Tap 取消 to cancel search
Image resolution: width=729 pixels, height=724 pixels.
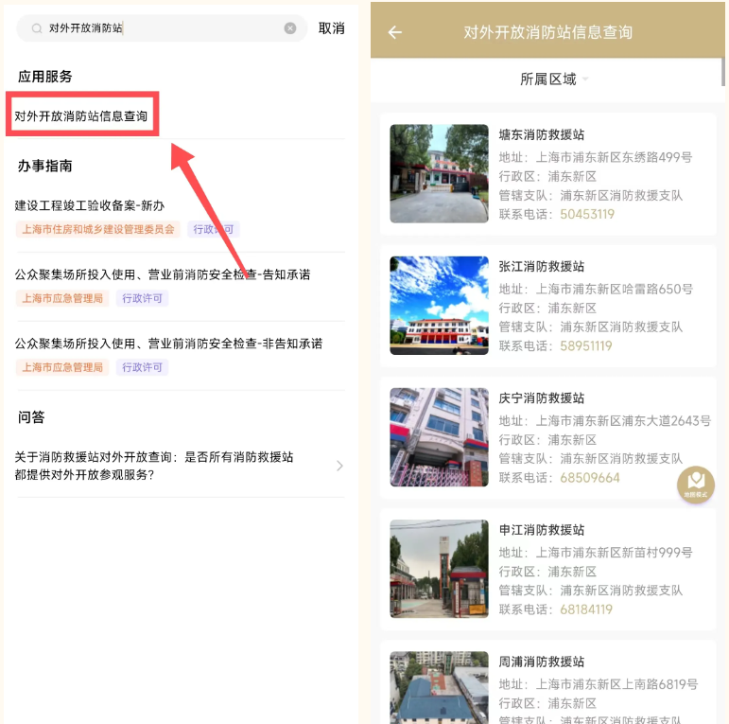(331, 28)
